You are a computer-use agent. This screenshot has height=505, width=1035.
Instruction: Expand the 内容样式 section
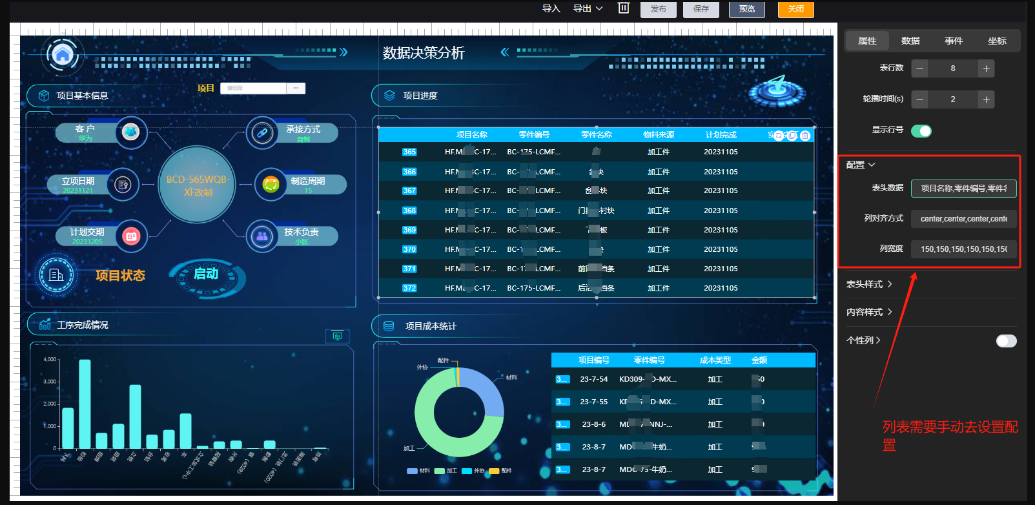[869, 312]
